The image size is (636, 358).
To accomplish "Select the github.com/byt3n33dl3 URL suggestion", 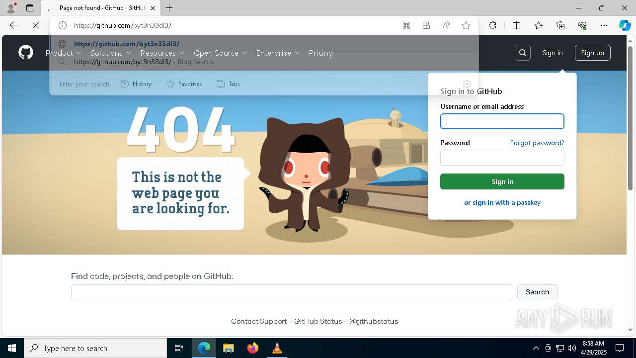I will tap(264, 44).
